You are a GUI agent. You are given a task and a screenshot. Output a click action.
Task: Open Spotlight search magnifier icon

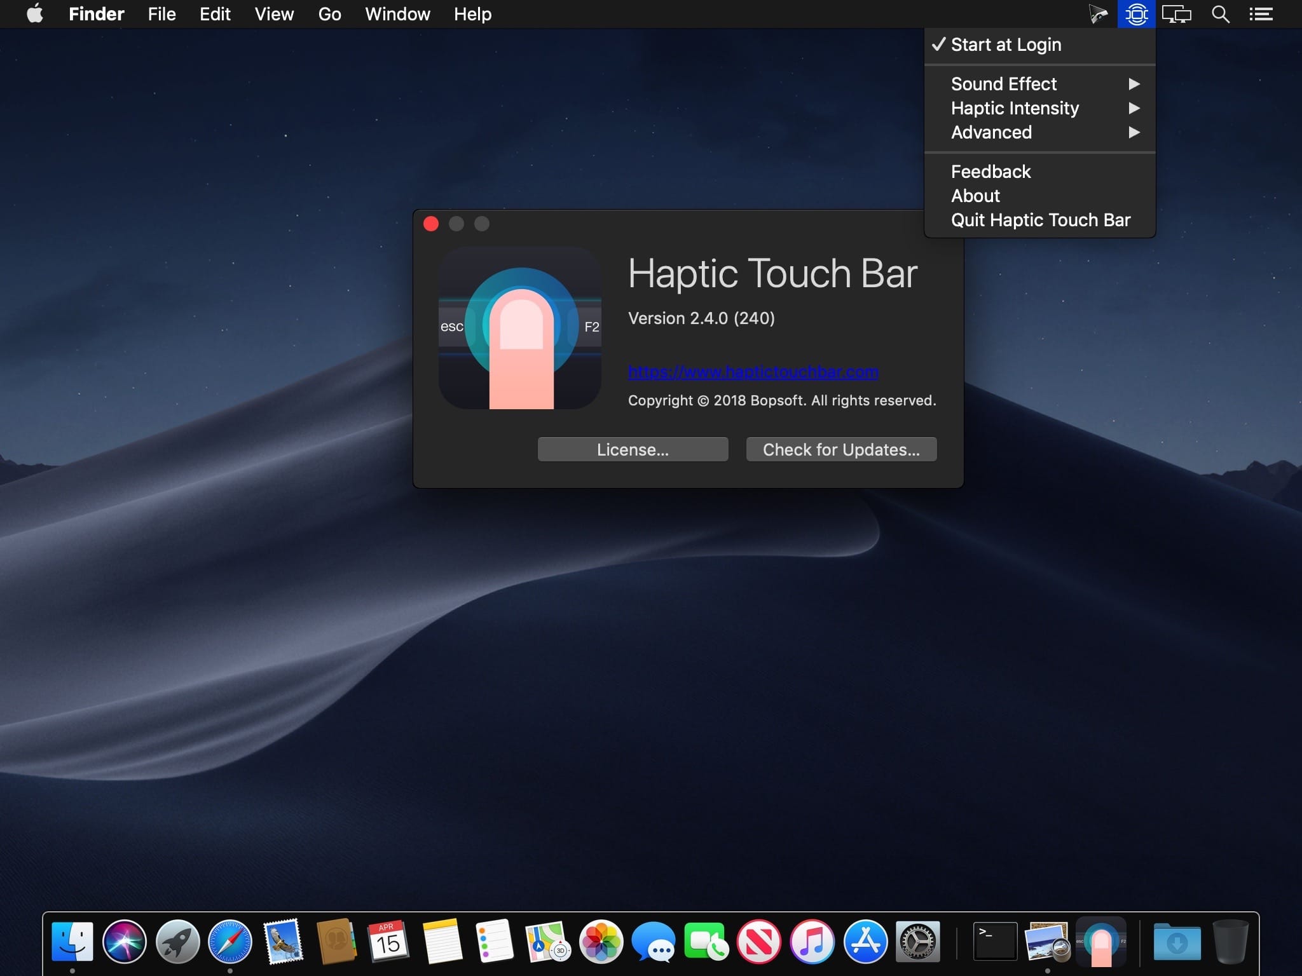[x=1219, y=14]
